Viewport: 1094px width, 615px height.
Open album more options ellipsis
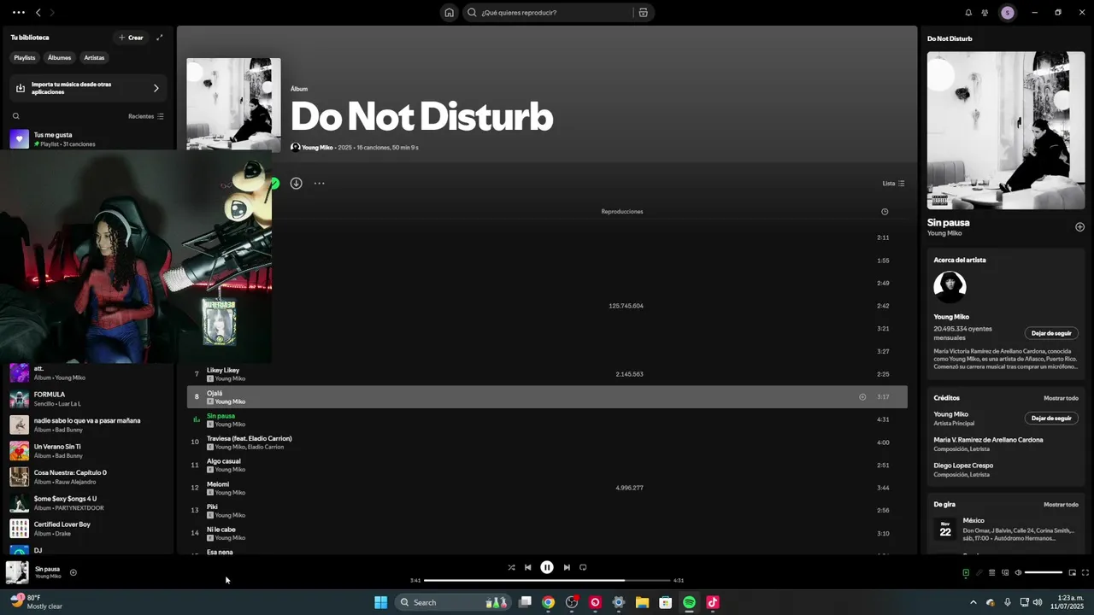pyautogui.click(x=319, y=183)
